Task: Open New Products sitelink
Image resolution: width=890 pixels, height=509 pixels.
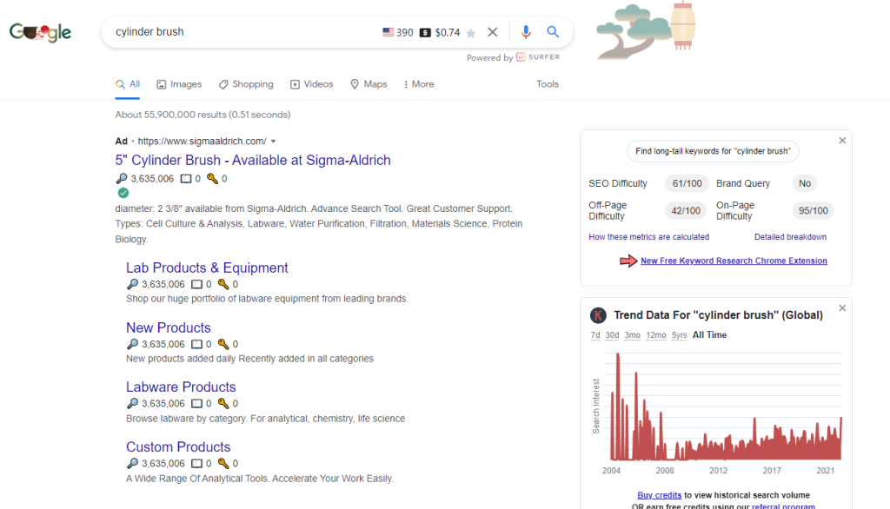Action: 168,328
